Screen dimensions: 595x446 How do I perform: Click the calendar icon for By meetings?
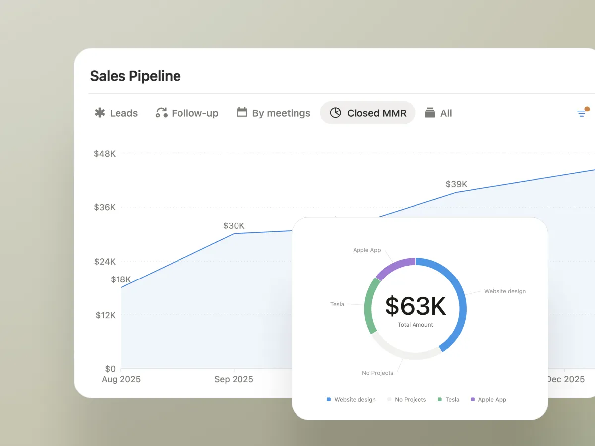[x=242, y=112]
